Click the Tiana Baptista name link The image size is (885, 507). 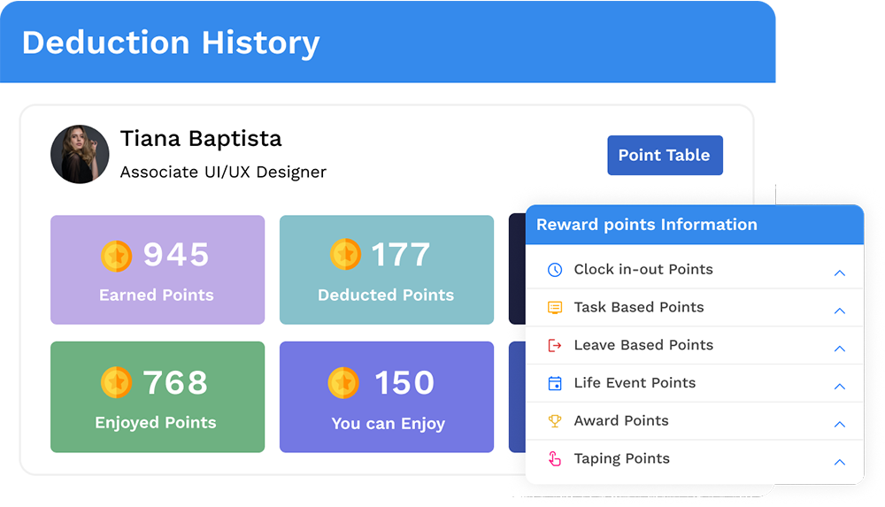(201, 139)
